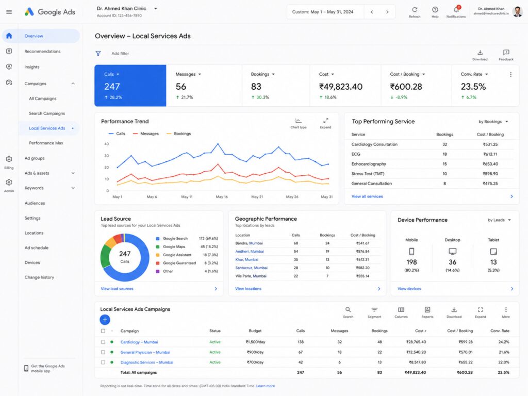Go to previous date range arrow
528x396 pixels.
point(372,12)
